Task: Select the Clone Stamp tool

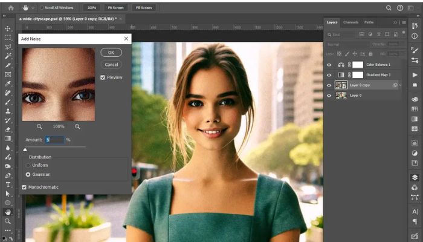Action: coord(8,111)
